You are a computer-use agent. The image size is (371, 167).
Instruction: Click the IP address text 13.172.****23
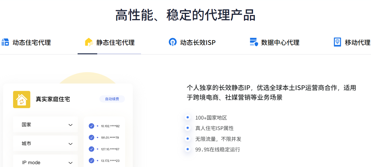[x=110, y=161]
